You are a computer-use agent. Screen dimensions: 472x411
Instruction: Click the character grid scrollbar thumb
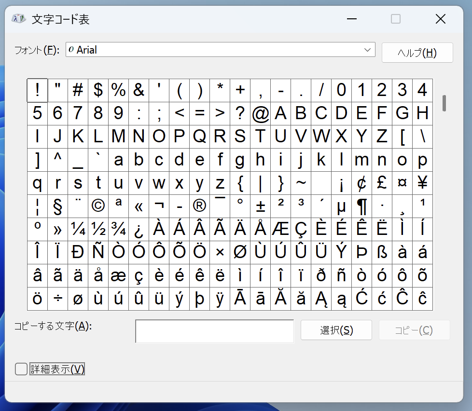[444, 103]
